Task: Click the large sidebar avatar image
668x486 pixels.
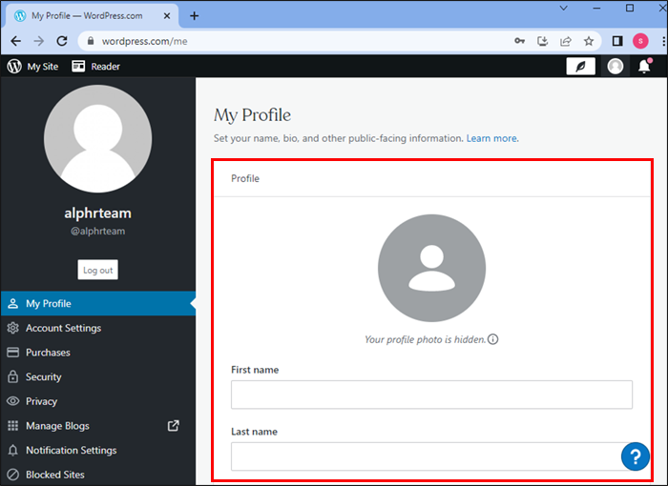Action: tap(98, 139)
